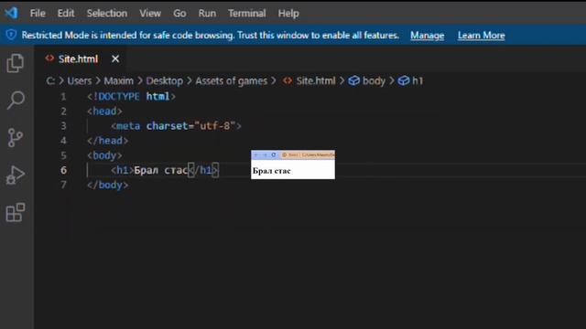This screenshot has width=586, height=329.
Task: Click the text Брал стас in the h1 line
Action: (161, 171)
